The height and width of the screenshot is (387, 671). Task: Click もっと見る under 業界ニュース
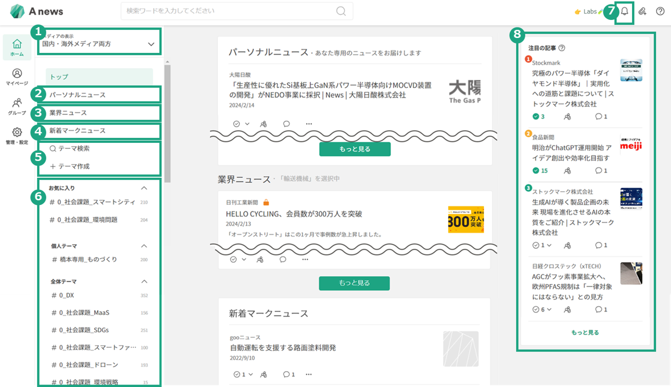point(354,283)
